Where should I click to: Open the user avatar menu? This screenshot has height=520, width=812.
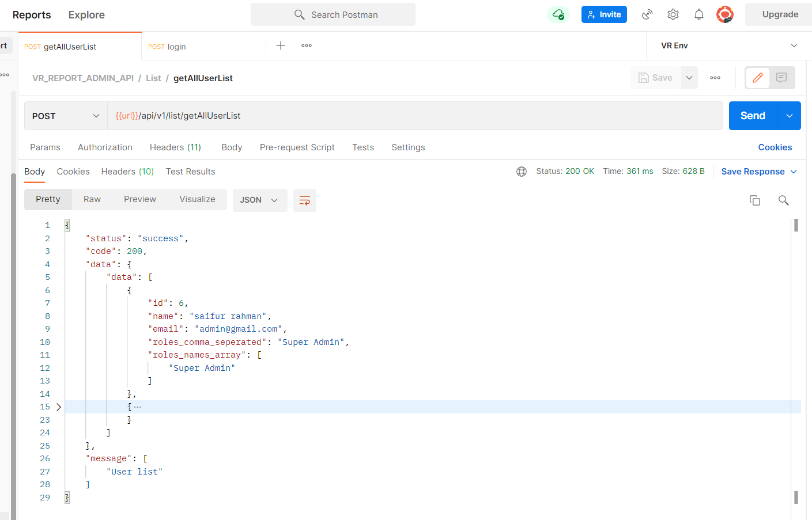(x=725, y=14)
